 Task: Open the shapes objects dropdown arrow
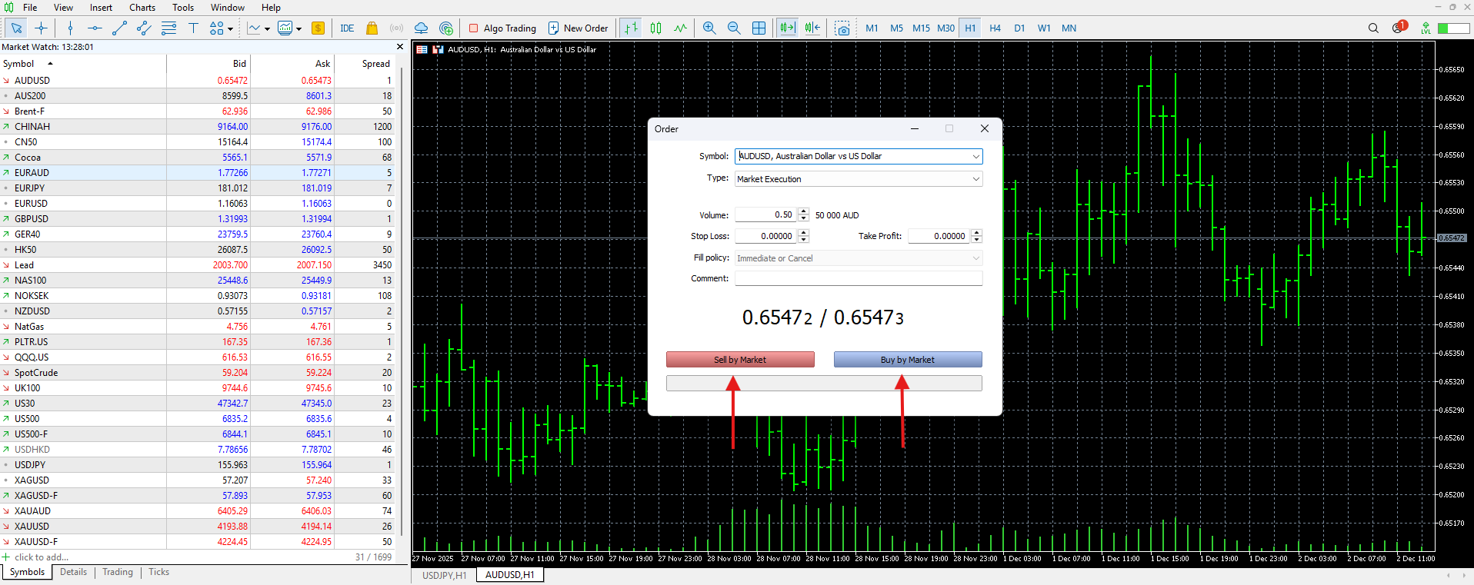(232, 29)
